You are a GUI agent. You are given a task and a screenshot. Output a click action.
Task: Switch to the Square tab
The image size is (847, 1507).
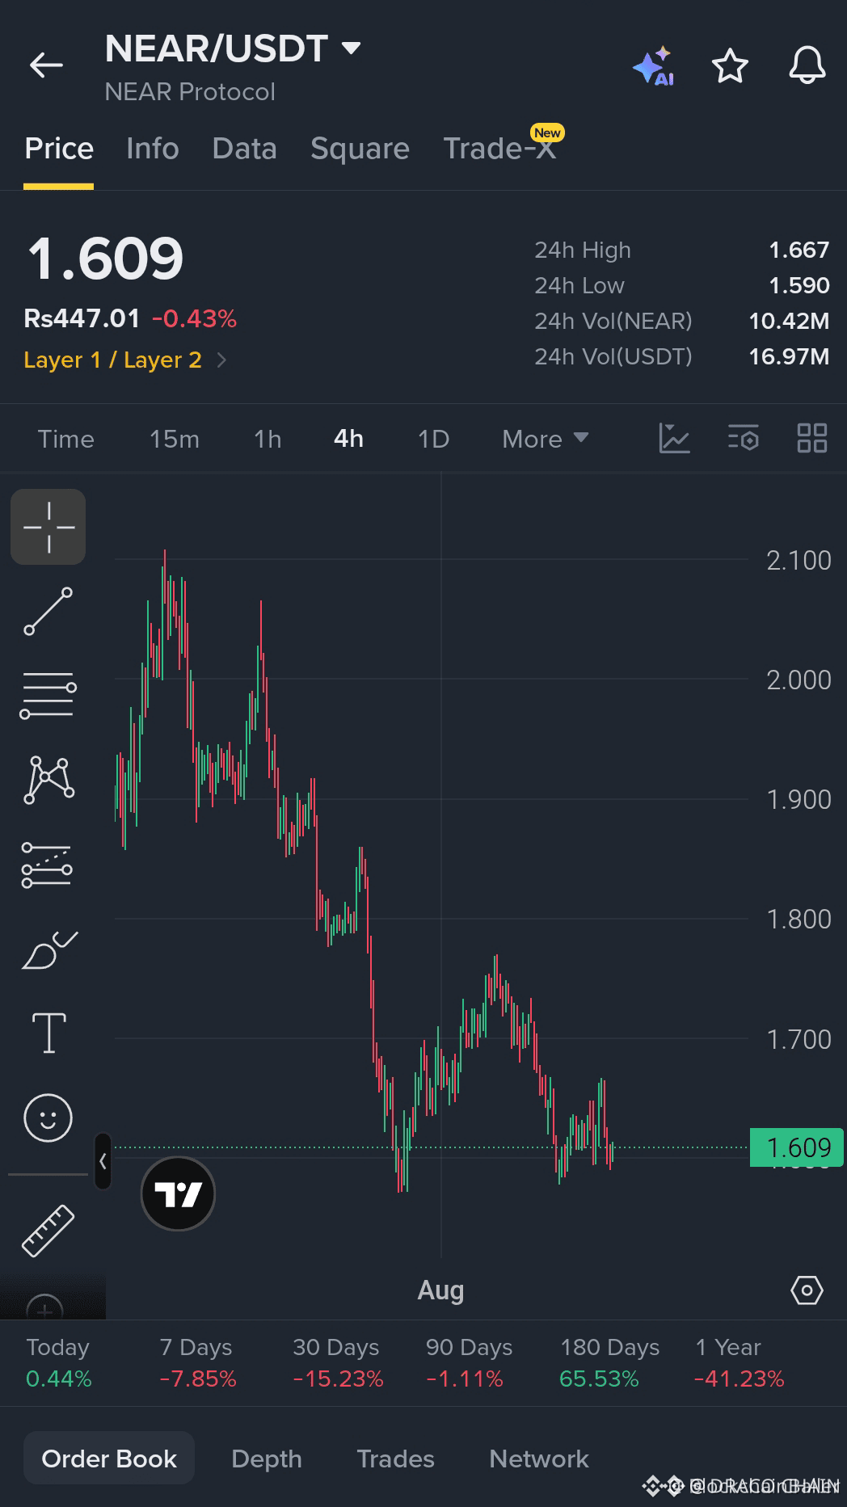coord(360,149)
